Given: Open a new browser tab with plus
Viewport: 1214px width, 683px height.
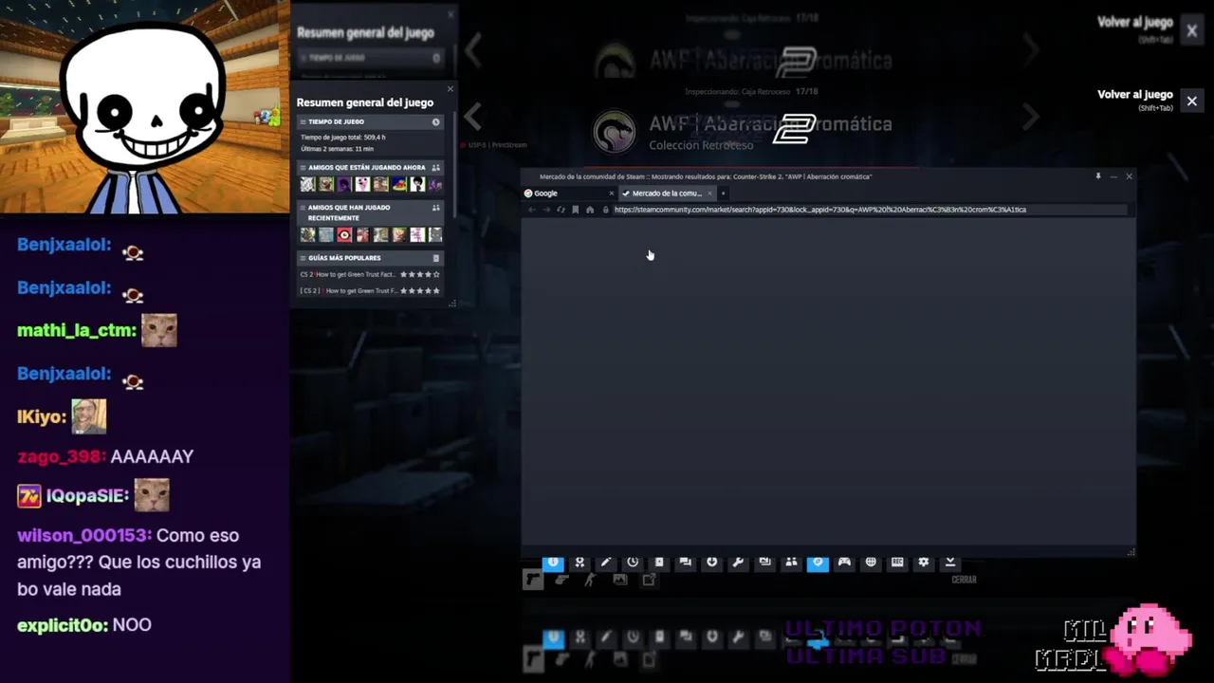Looking at the screenshot, I should pos(723,194).
